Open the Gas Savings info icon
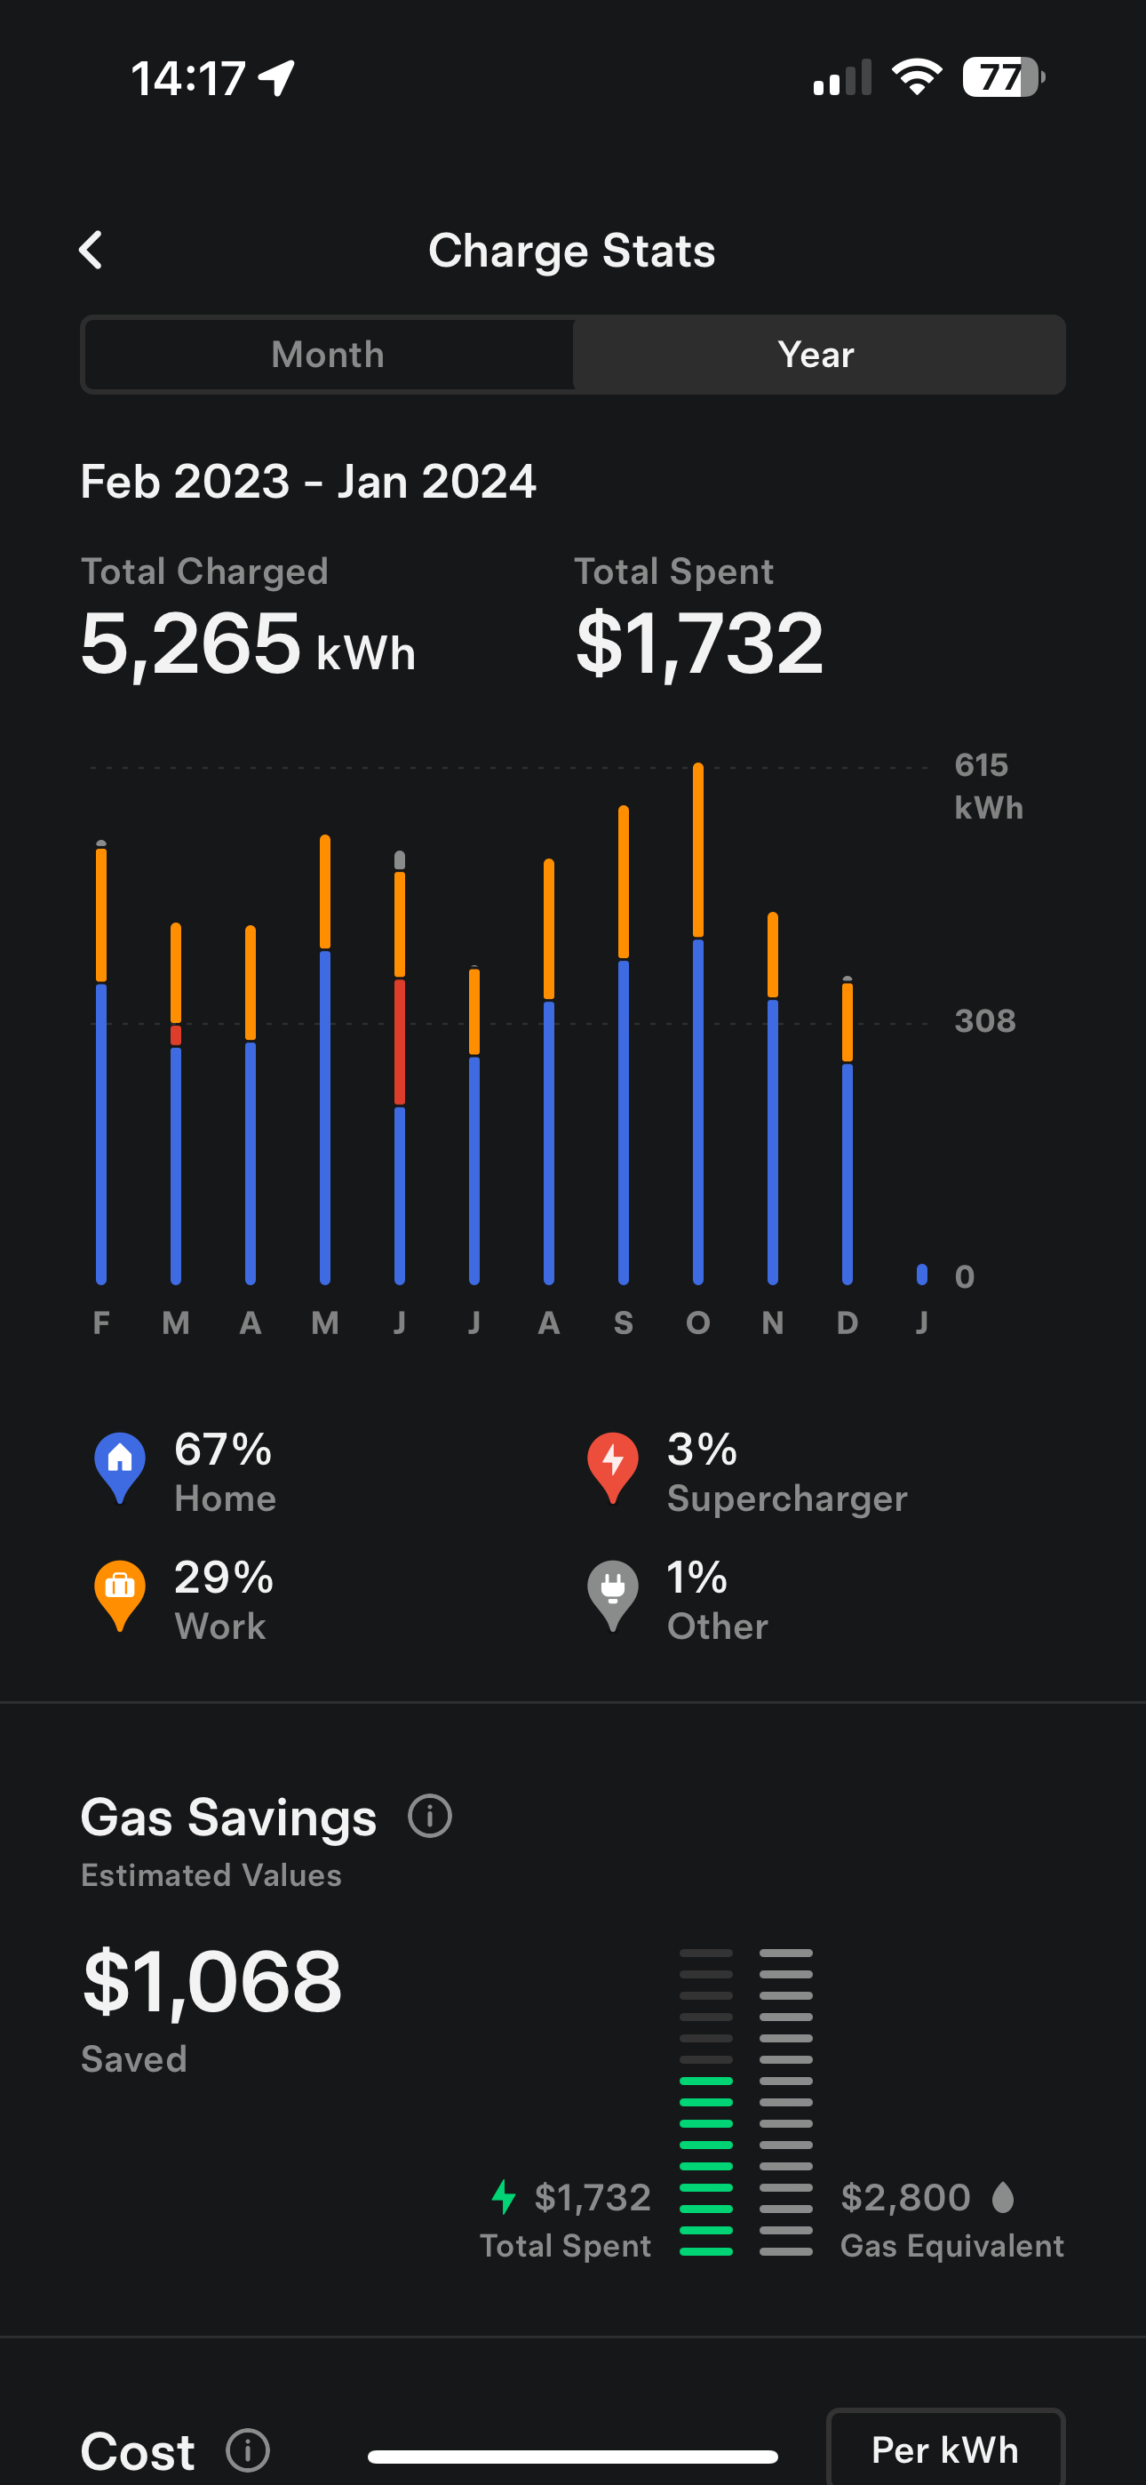1146x2485 pixels. (x=429, y=1817)
